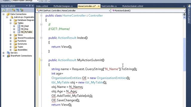Viewport: 191px width, 107px height.
Task: Switch to the MyActionSubmit.cshtml tab
Action: pyautogui.click(x=133, y=6)
